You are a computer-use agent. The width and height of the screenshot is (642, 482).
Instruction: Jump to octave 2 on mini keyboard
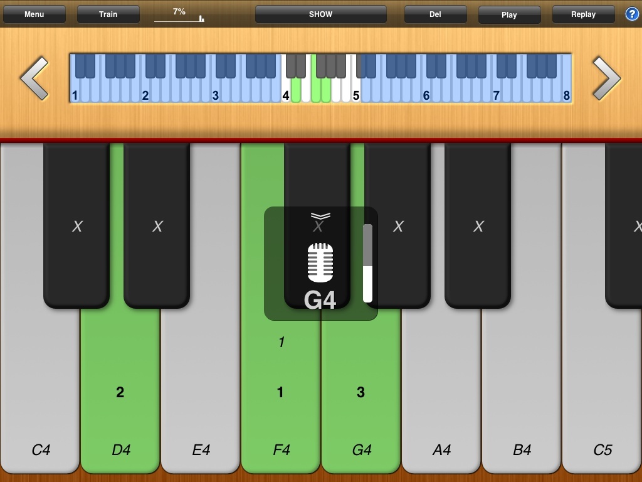point(145,95)
